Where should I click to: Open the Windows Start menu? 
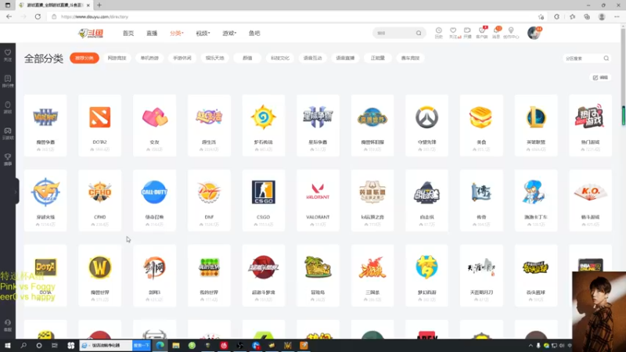pyautogui.click(x=8, y=346)
